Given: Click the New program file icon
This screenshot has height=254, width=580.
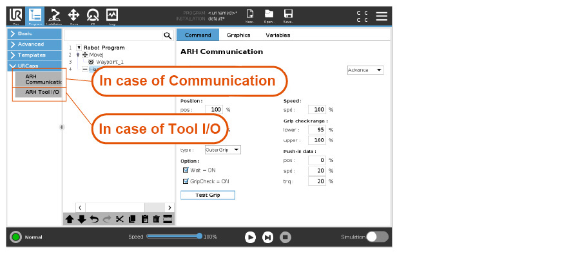Looking at the screenshot, I should 250,16.
